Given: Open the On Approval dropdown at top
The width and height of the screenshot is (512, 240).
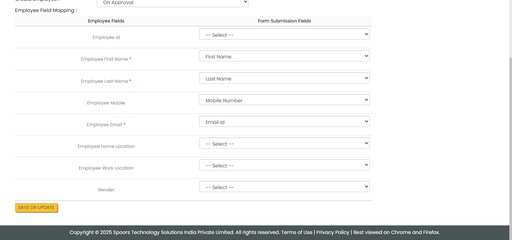Looking at the screenshot, I should pyautogui.click(x=172, y=3).
